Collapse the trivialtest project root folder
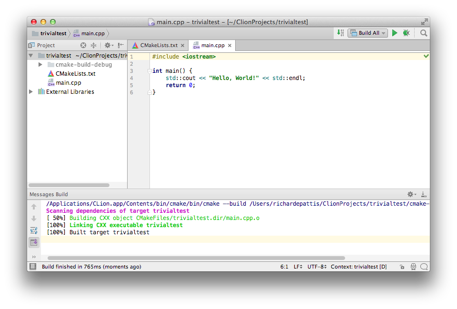The image size is (457, 309). (30, 55)
